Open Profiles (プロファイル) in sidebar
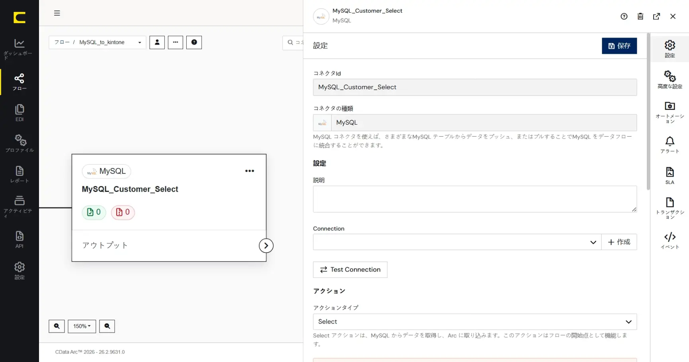This screenshot has height=362, width=689. pyautogui.click(x=19, y=144)
